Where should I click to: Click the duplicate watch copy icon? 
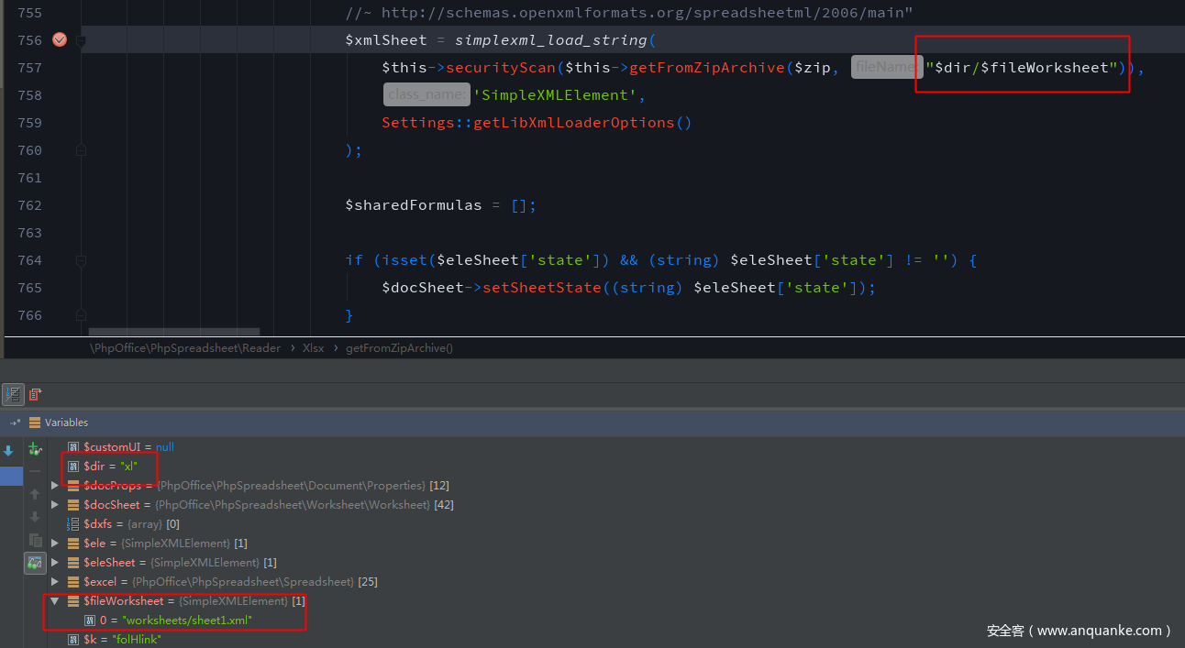click(35, 540)
